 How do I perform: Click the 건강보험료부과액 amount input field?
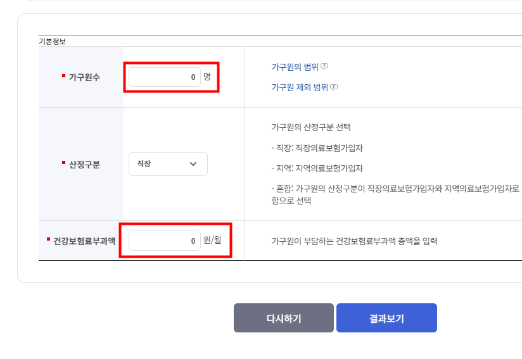click(x=165, y=241)
